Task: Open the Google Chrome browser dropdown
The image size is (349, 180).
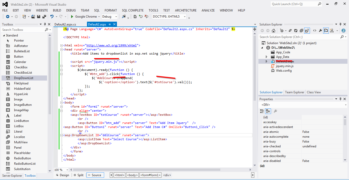Action: 99,17
